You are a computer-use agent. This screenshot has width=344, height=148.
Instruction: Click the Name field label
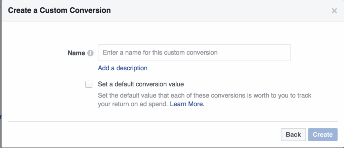coord(76,53)
